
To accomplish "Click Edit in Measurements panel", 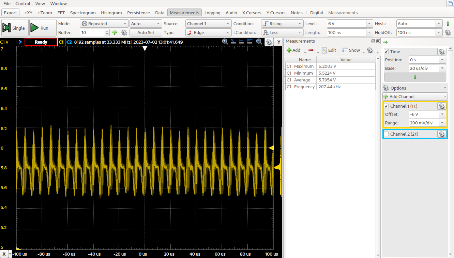I will point(329,50).
